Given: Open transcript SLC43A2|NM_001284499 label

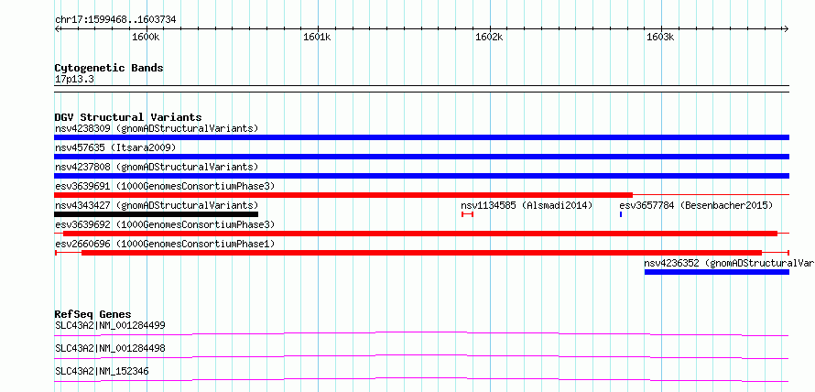Looking at the screenshot, I should 110,326.
